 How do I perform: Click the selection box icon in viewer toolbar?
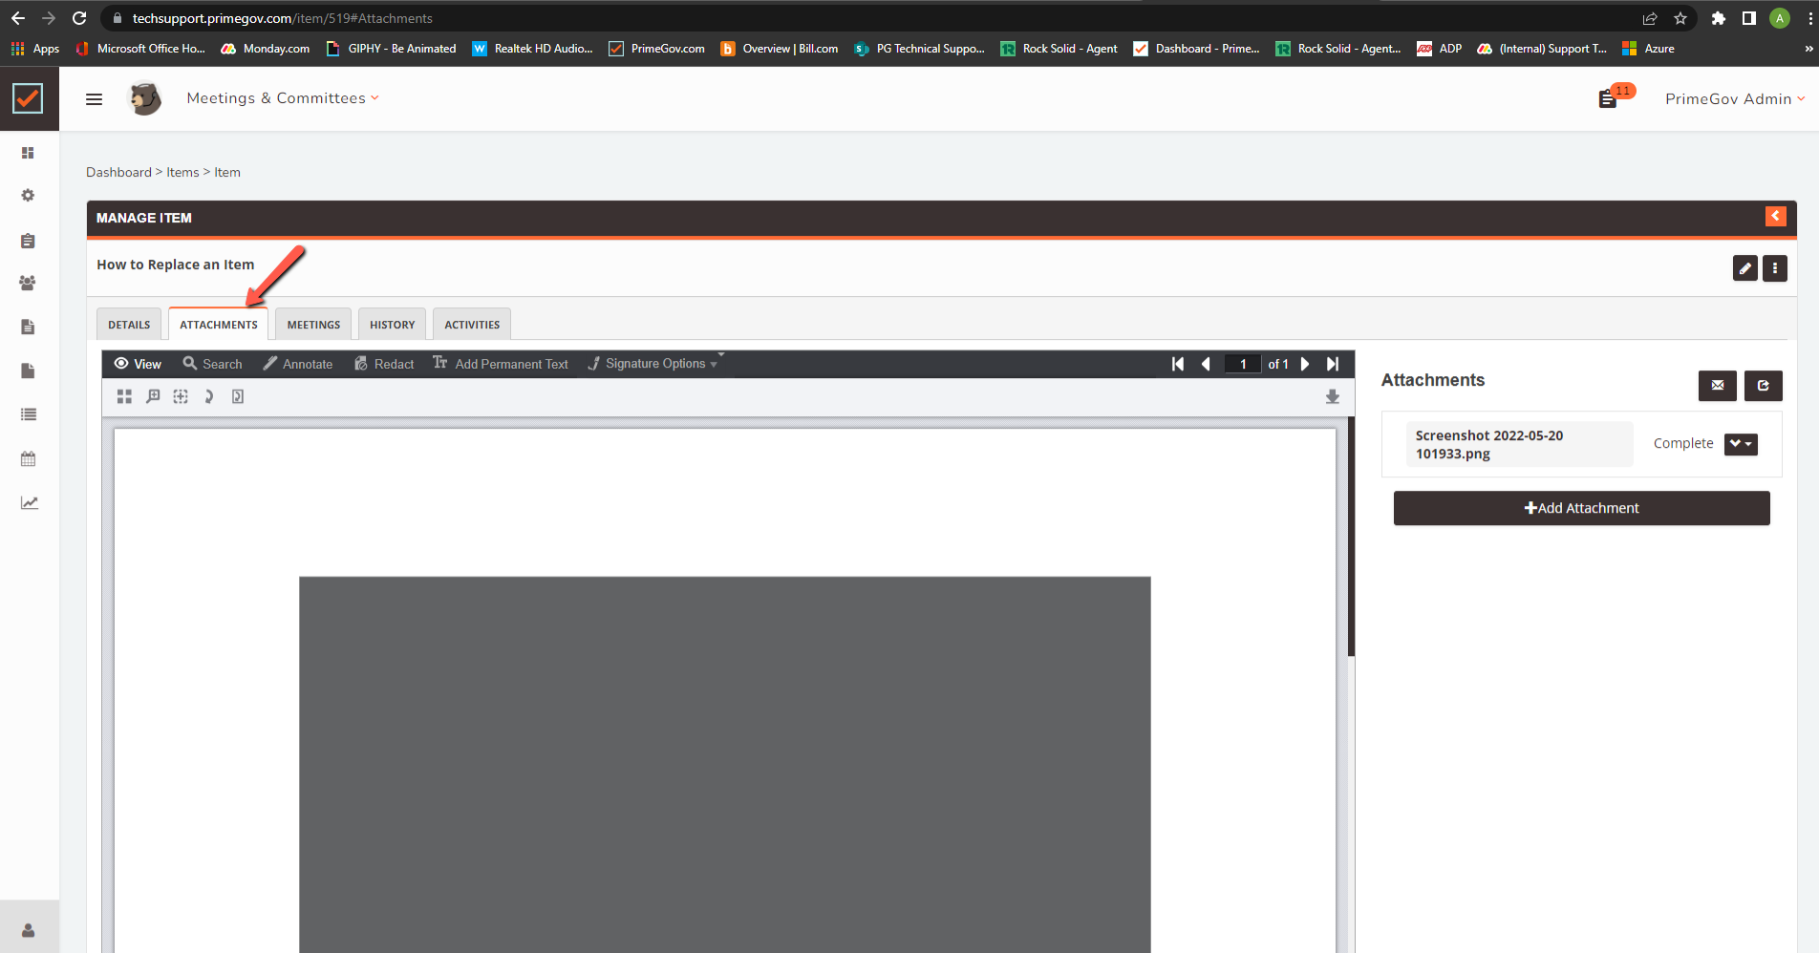(181, 396)
